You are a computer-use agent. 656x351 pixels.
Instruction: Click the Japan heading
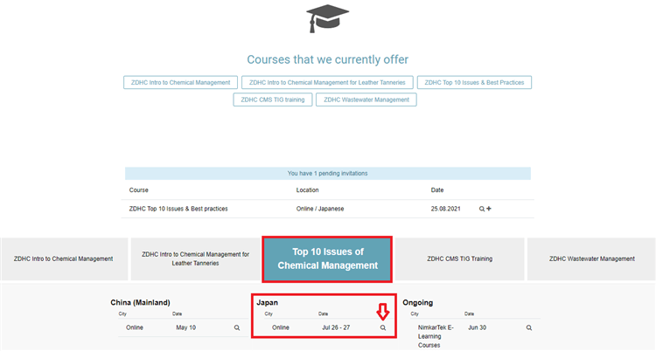point(268,302)
